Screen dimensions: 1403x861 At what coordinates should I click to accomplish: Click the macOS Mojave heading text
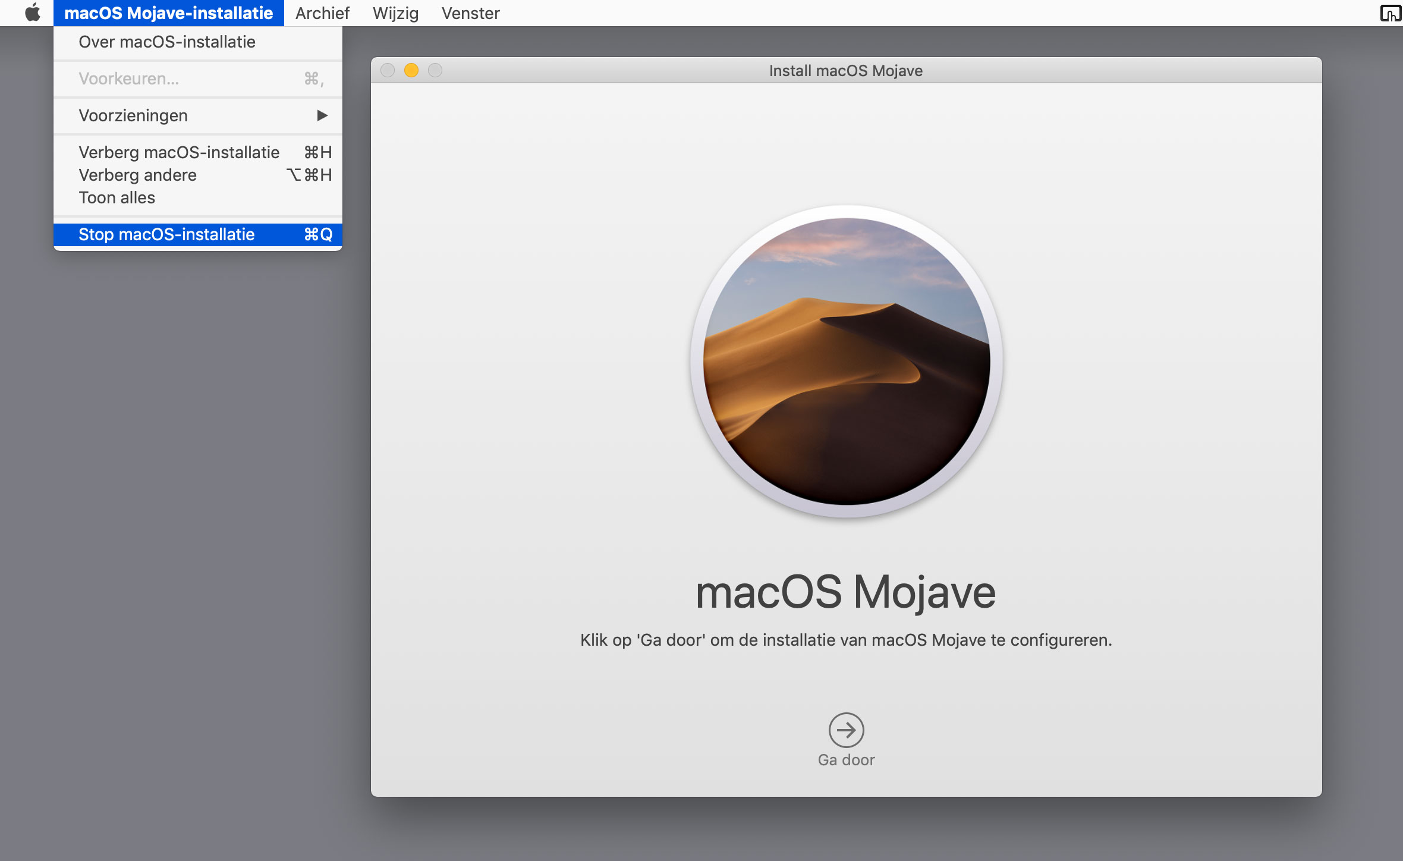tap(845, 592)
